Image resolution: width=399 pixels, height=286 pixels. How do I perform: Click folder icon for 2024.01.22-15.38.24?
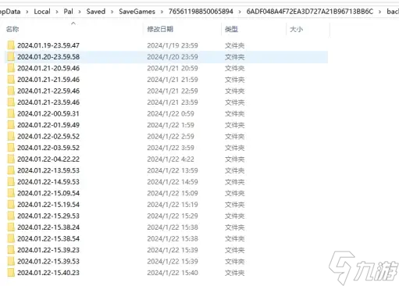(x=11, y=227)
